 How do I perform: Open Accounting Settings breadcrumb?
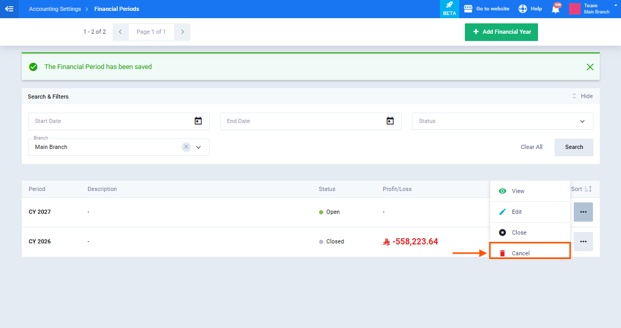[x=54, y=9]
